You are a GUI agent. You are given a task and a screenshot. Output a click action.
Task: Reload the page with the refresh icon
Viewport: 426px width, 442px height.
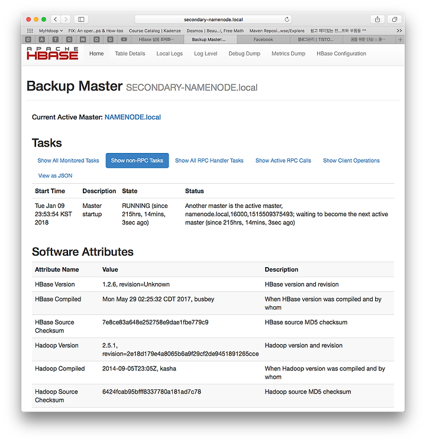click(287, 19)
